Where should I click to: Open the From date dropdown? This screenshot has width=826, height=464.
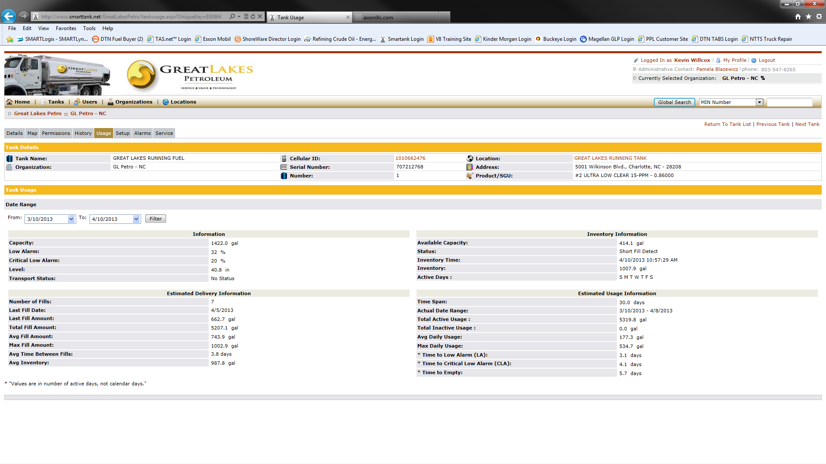(71, 219)
